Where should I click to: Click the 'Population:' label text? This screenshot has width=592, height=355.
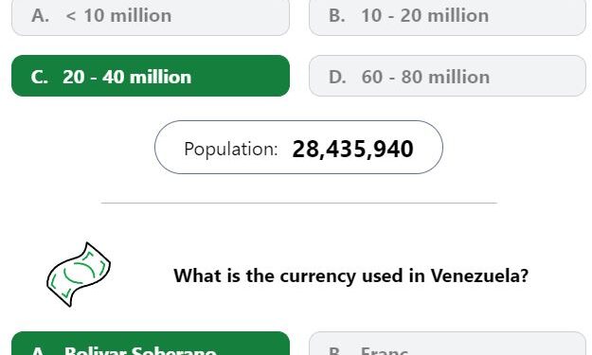click(x=231, y=149)
